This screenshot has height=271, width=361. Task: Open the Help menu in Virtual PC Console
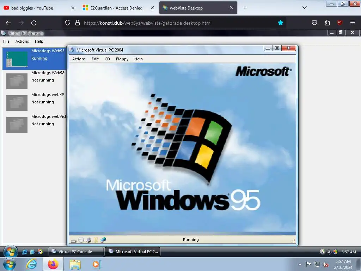coord(39,41)
